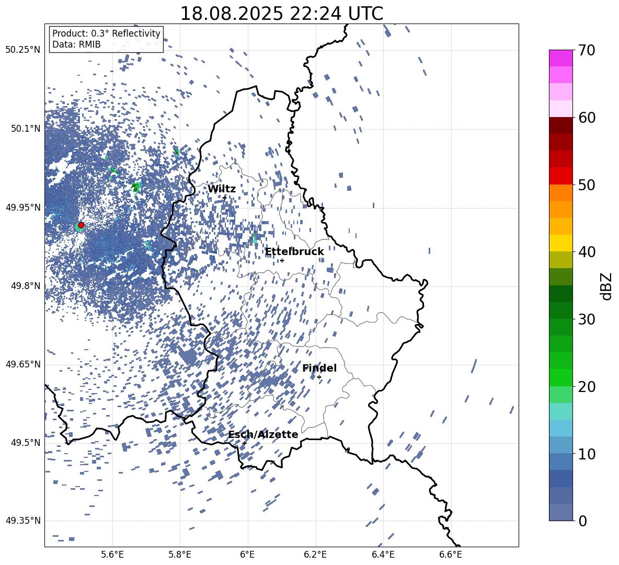Click the Ettelbruck city label
Image resolution: width=619 pixels, height=565 pixels.
(x=294, y=251)
